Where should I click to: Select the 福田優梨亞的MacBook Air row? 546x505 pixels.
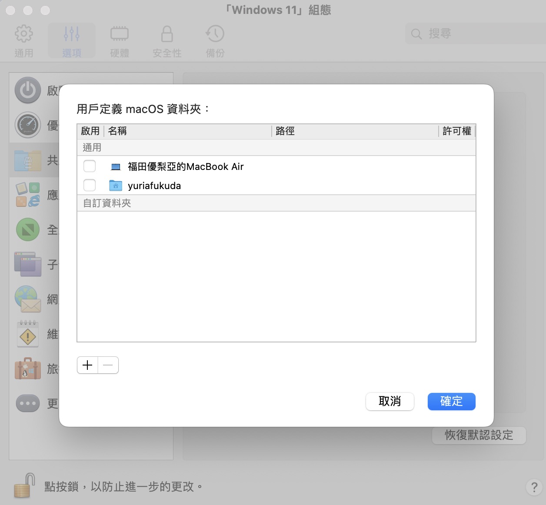pyautogui.click(x=276, y=166)
